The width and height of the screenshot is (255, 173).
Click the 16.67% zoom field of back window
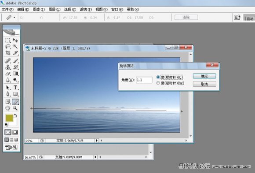click(31, 157)
